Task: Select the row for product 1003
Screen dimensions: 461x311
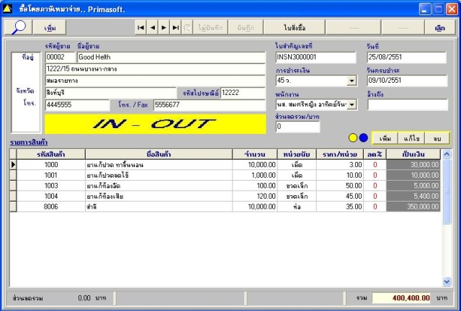Action: click(x=225, y=186)
